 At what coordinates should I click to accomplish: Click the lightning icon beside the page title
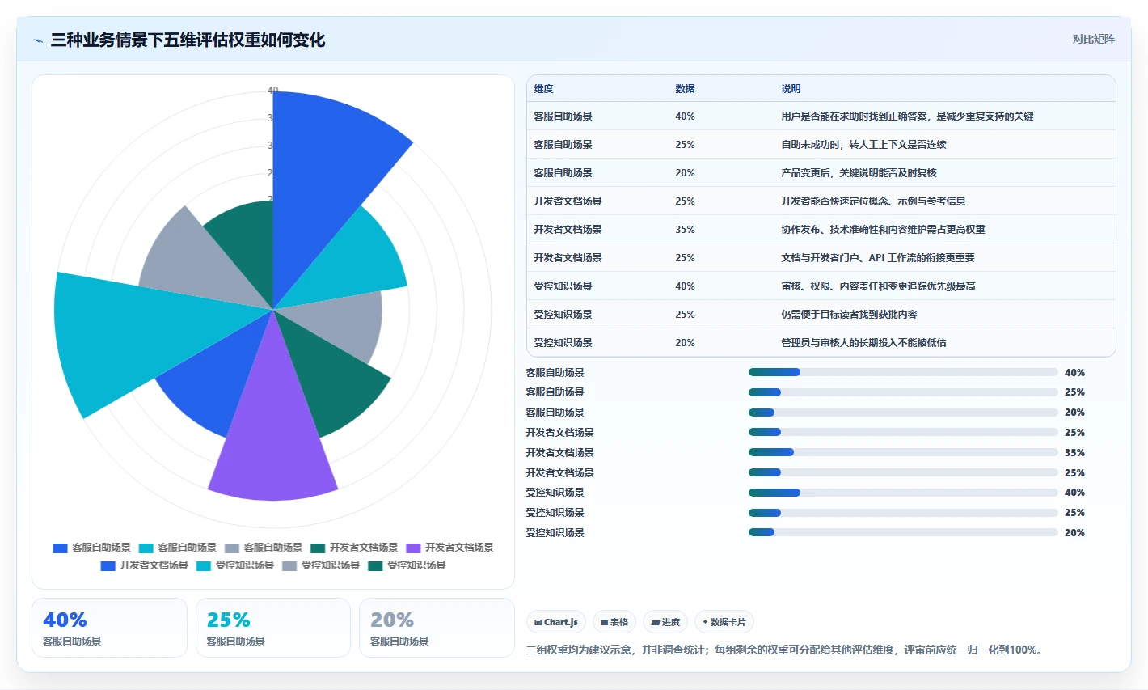click(x=38, y=40)
